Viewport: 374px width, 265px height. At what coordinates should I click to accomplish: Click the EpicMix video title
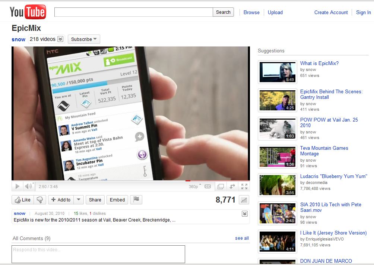pos(26,28)
